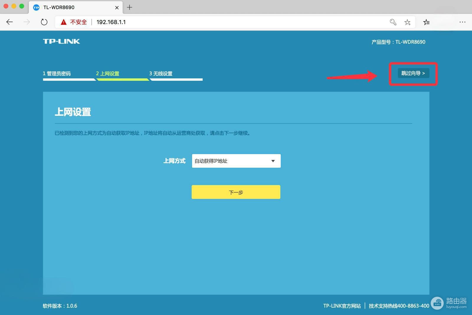The width and height of the screenshot is (472, 315).
Task: Click the yellow 下一步 button
Action: pyautogui.click(x=236, y=192)
